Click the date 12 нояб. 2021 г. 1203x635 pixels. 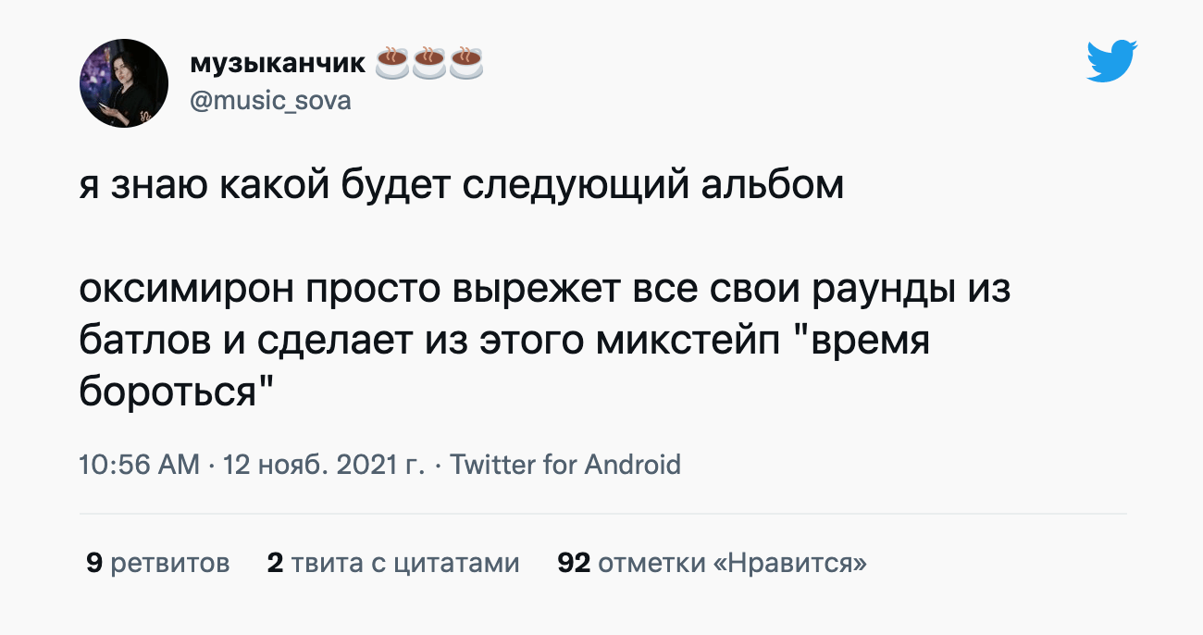323,464
